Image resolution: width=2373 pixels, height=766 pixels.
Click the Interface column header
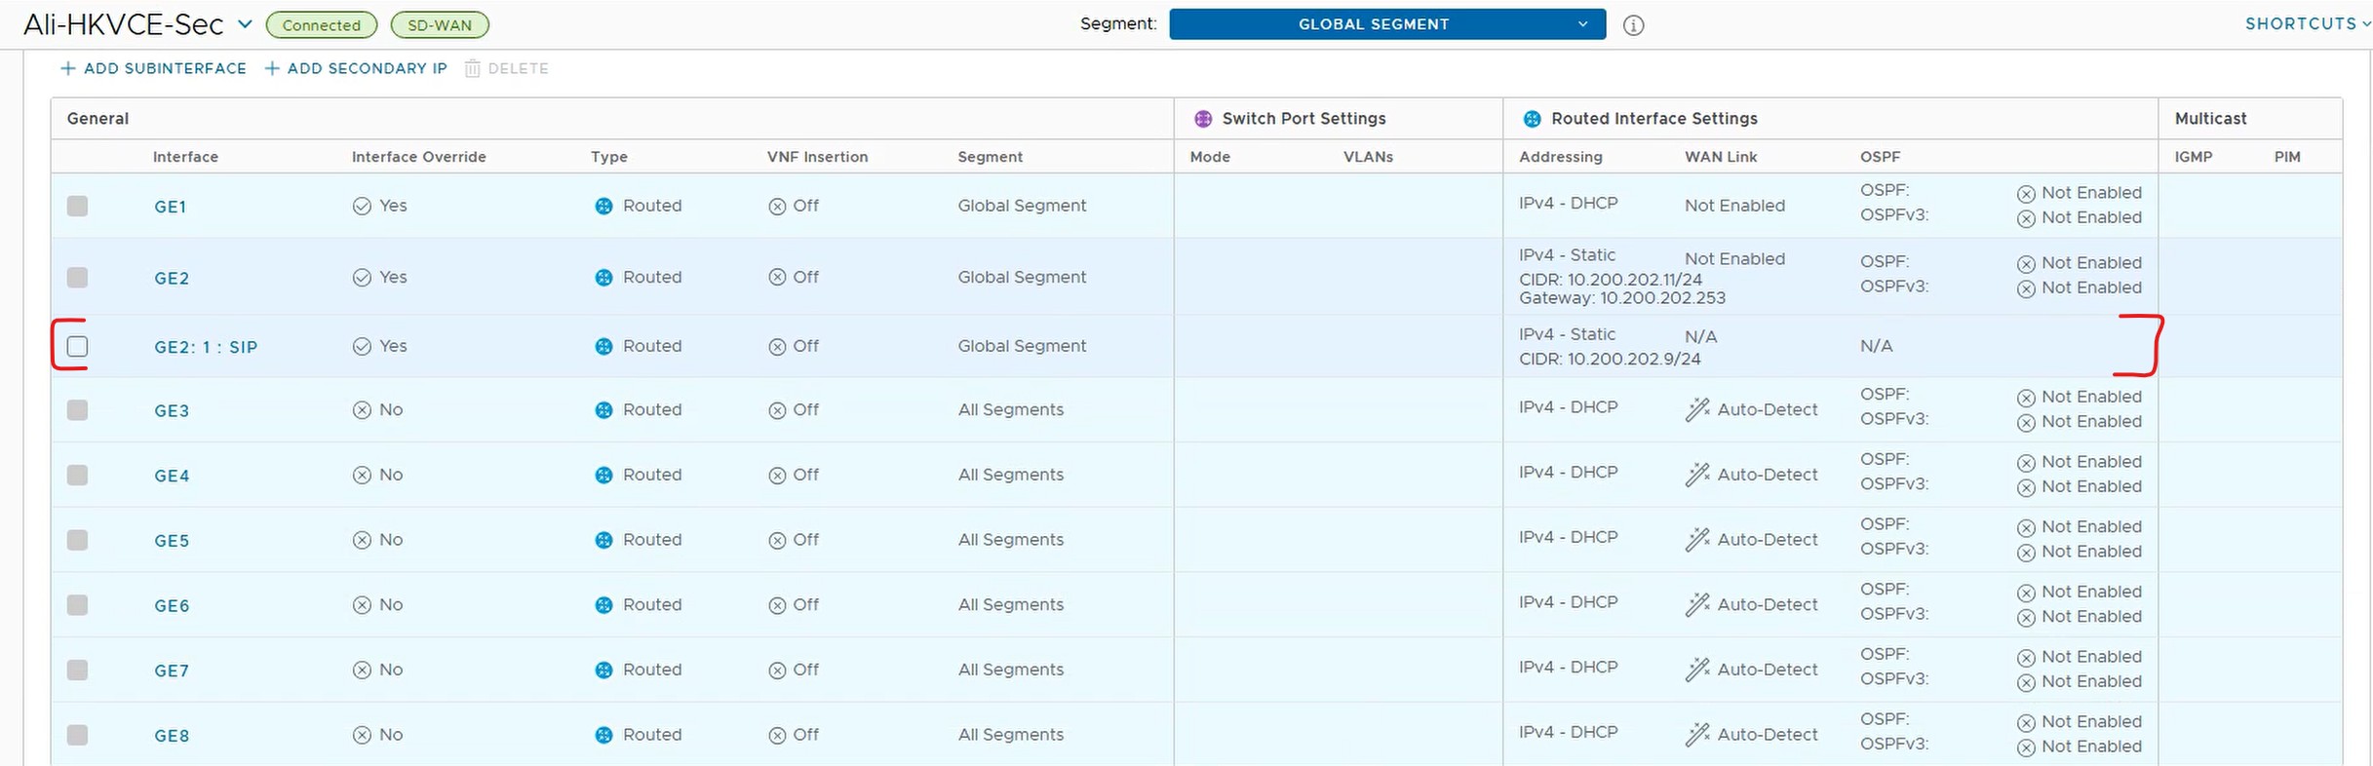[185, 157]
